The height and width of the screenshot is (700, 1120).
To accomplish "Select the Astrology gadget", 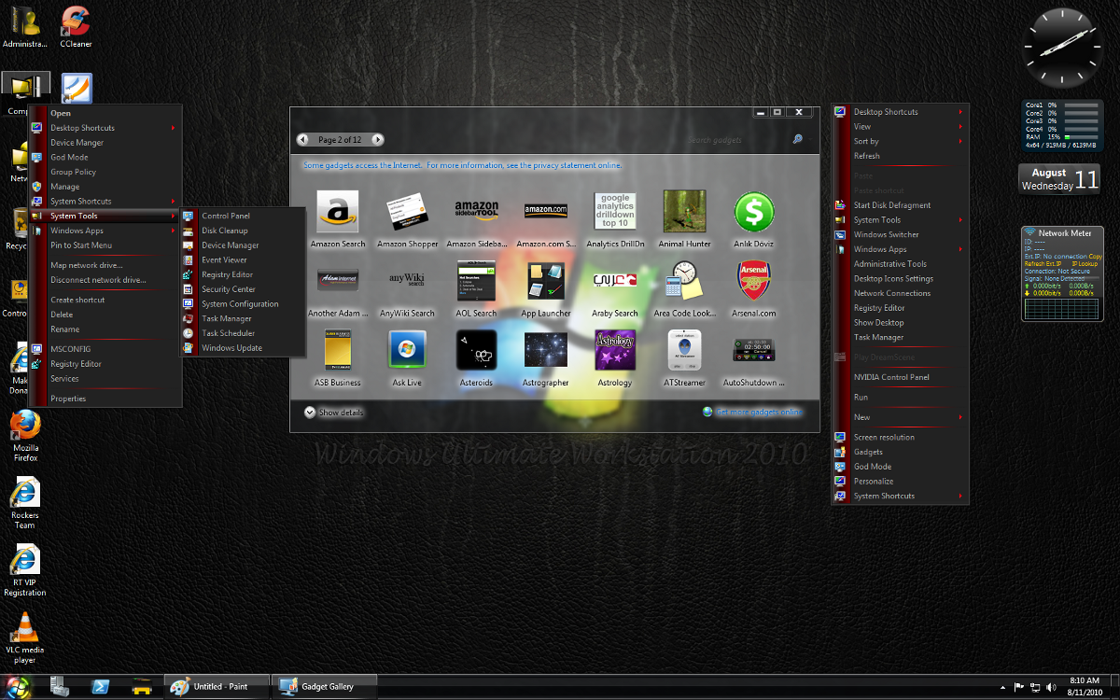I will click(615, 350).
